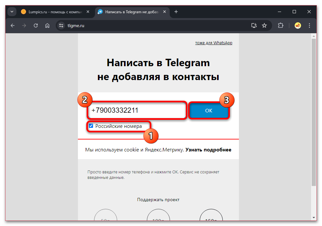322x226 pixels.
Task: Select the 'Написать в Telegram' tab
Action: pos(132,12)
